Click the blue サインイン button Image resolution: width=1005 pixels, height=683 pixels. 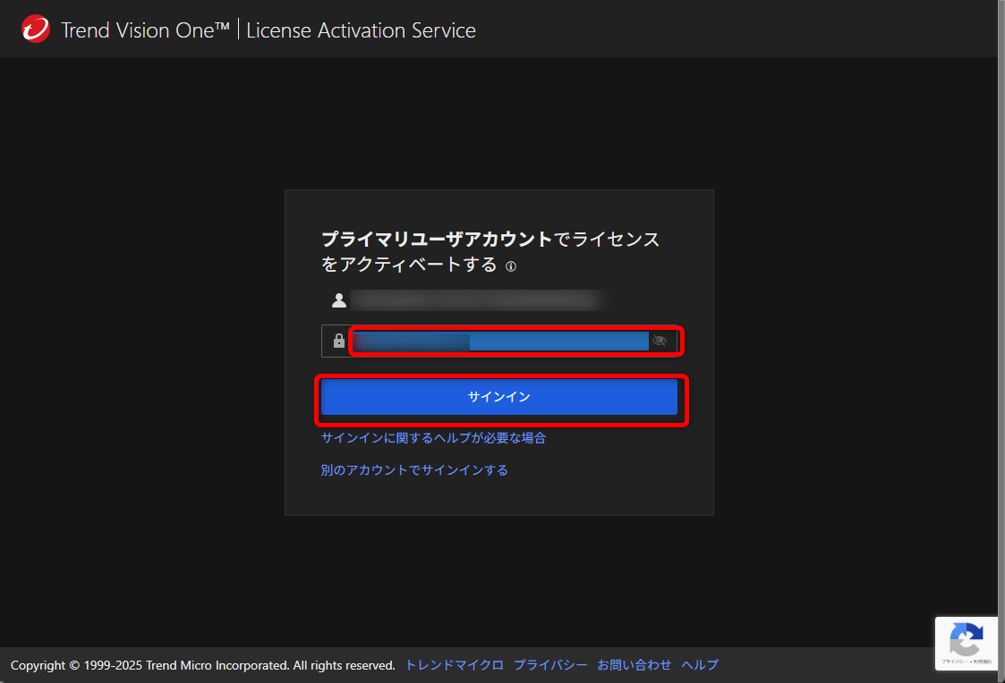tap(498, 397)
